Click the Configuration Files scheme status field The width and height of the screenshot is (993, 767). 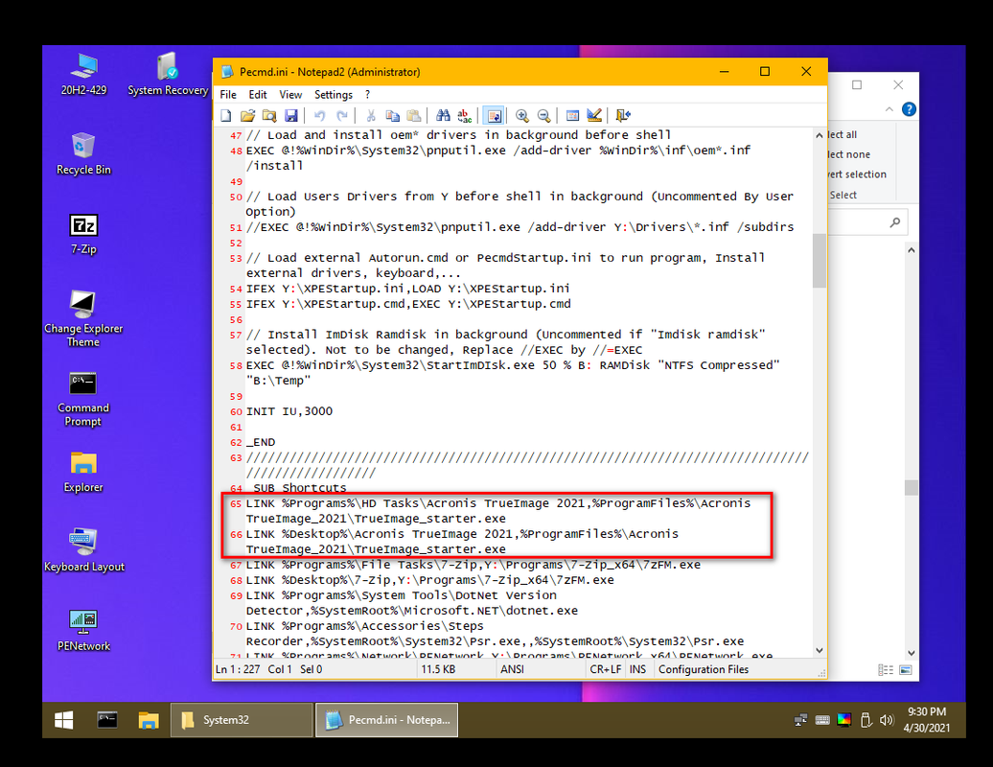(736, 669)
